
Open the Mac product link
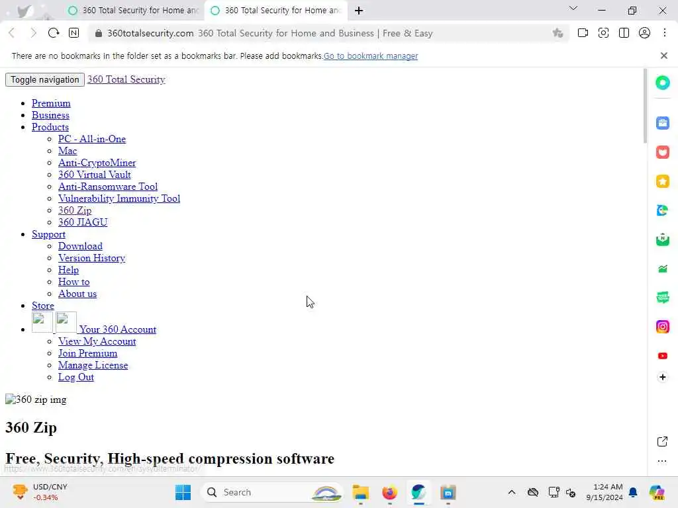(68, 151)
